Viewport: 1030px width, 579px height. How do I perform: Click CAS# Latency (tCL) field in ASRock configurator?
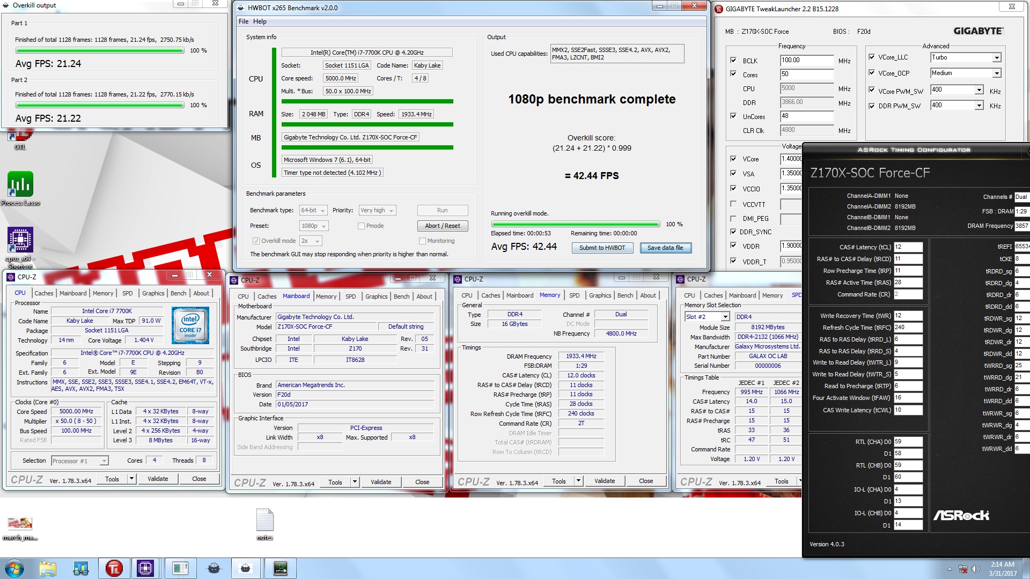click(x=908, y=247)
